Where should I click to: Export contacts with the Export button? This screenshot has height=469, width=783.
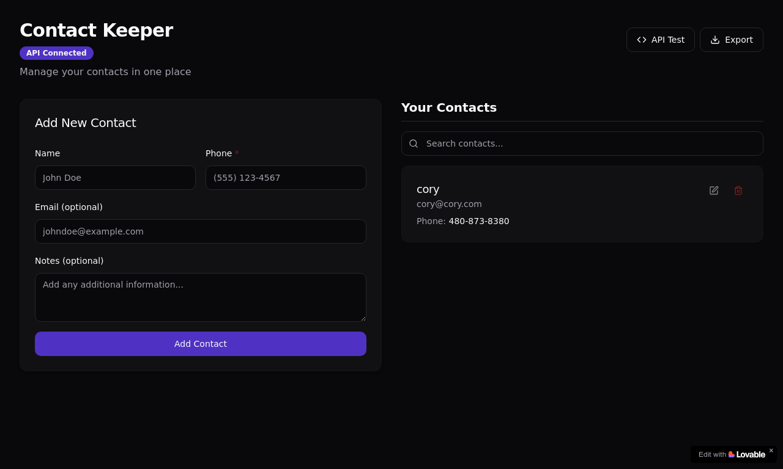731,40
